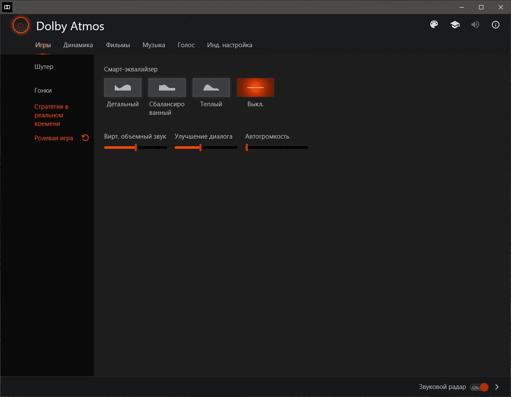Click the Звуковой радар label
This screenshot has height=397, width=511.
click(443, 387)
